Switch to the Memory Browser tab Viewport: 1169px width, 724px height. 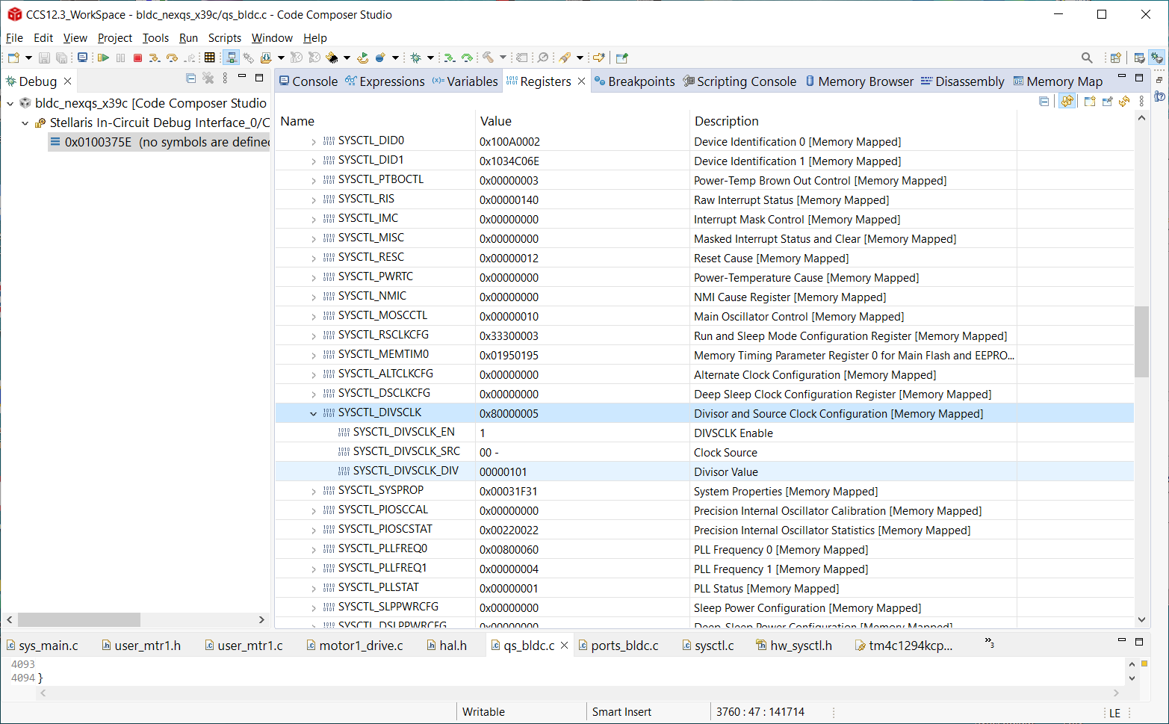pos(859,81)
